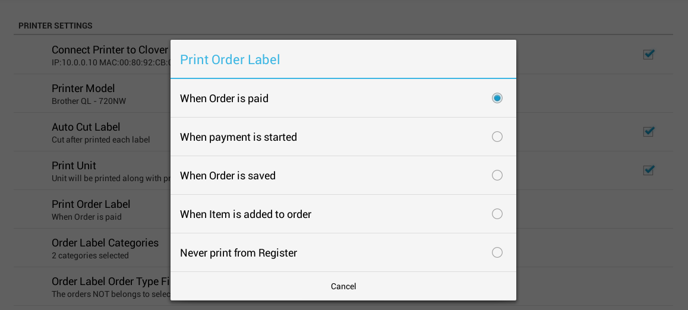Uncheck the Auto Cut Label checkbox
The width and height of the screenshot is (688, 310).
coord(648,132)
